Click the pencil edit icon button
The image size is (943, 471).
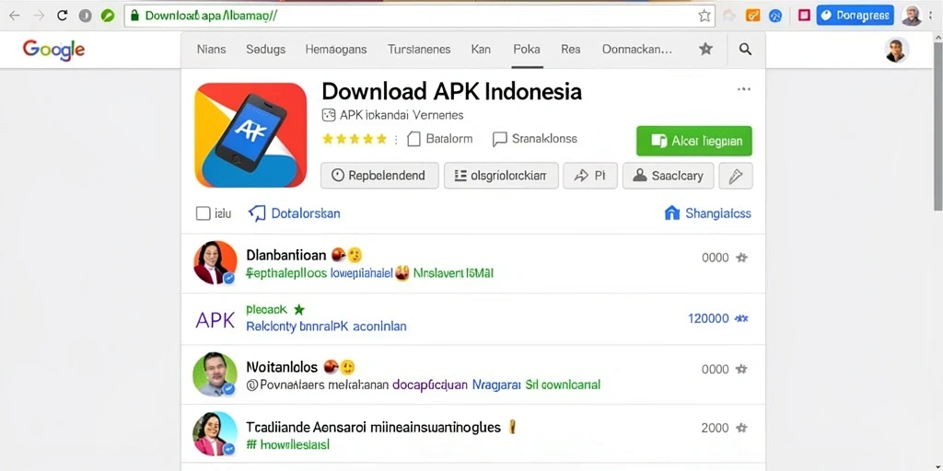tap(736, 176)
